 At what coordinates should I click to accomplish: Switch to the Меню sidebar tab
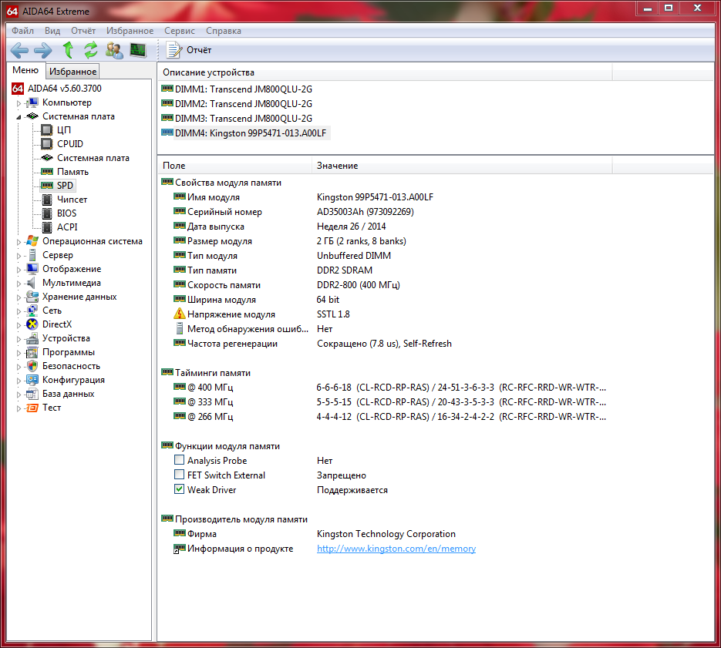click(x=25, y=70)
